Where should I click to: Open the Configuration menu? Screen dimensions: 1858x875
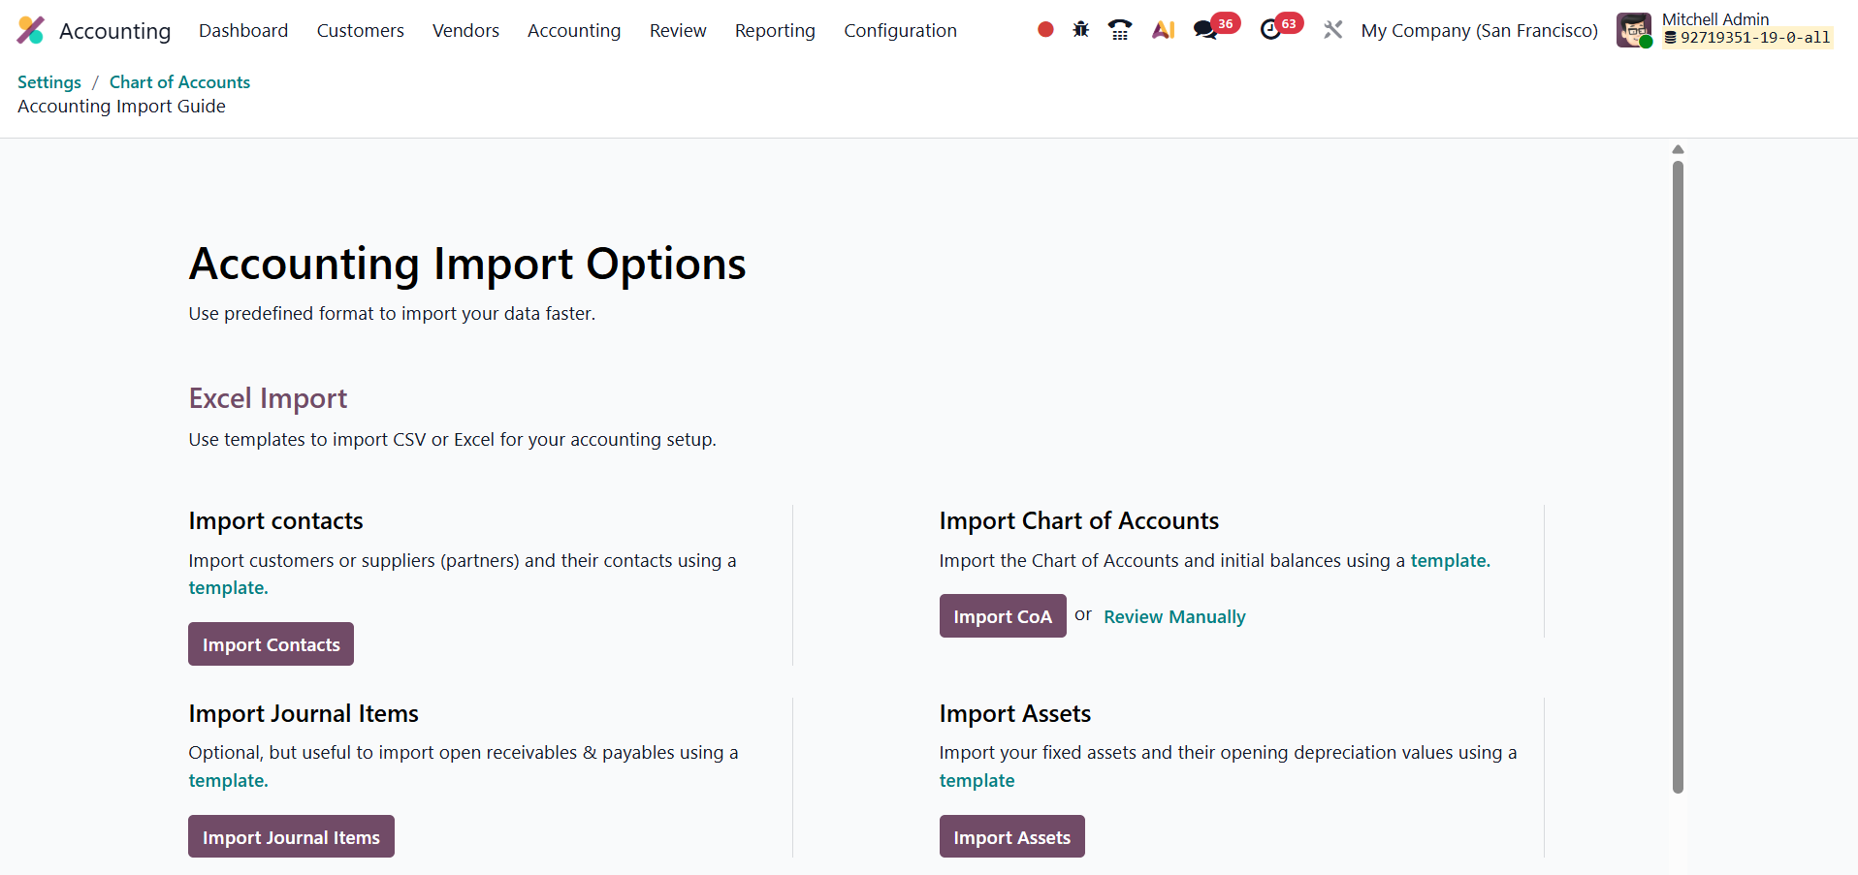coord(900,30)
